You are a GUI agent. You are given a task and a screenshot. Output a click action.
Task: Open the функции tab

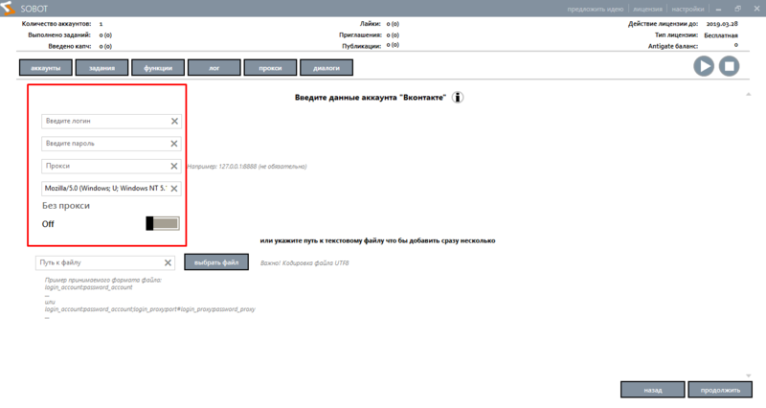click(158, 68)
